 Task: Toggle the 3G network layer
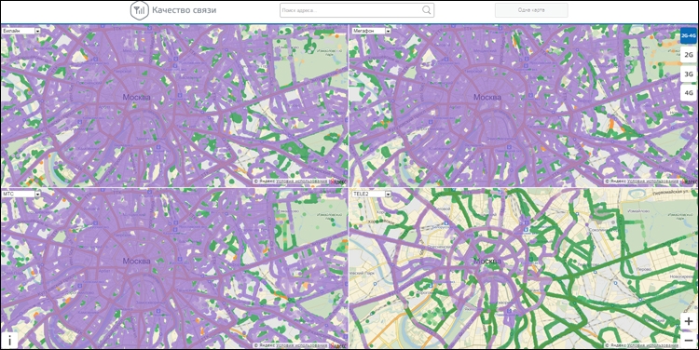pyautogui.click(x=689, y=74)
